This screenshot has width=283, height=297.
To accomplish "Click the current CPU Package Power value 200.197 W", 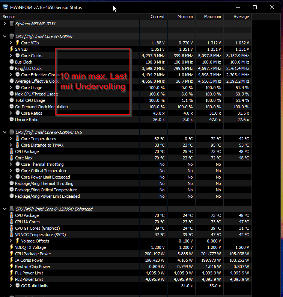I will pos(155,254).
